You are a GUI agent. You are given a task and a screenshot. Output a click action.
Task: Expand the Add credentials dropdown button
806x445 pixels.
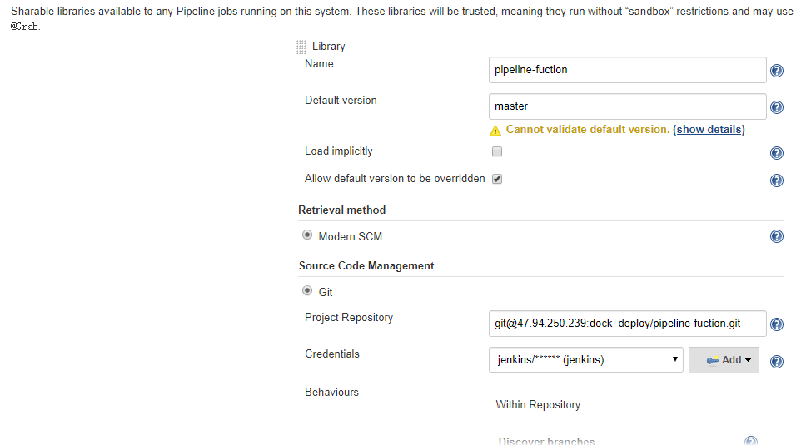724,360
